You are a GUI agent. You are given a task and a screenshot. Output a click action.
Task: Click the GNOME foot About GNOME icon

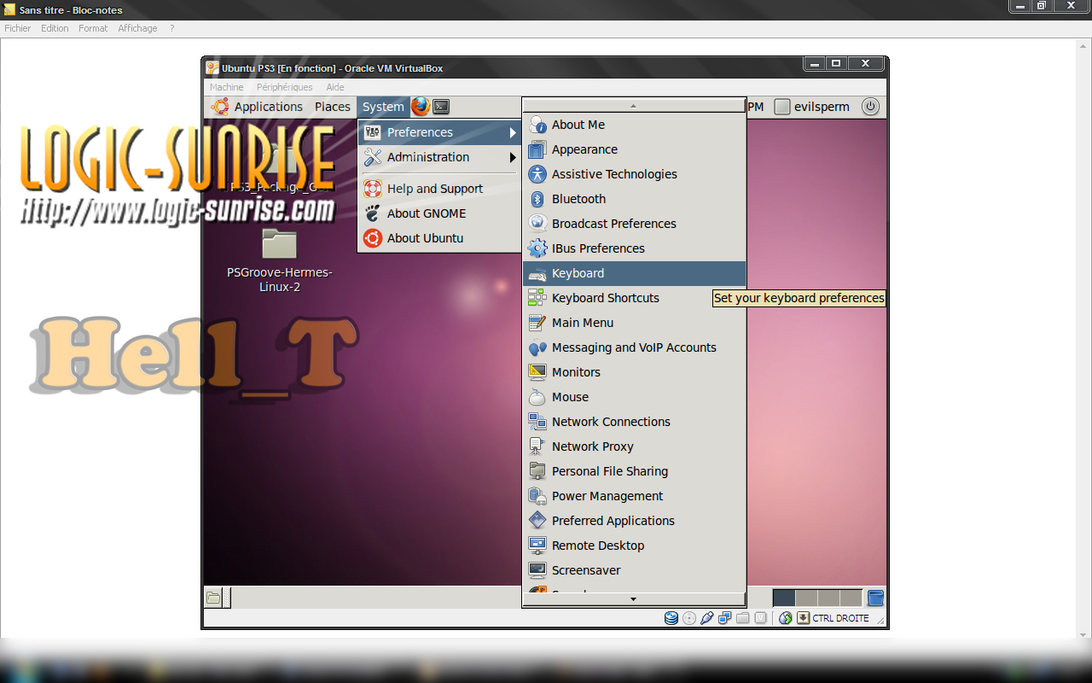tap(373, 213)
